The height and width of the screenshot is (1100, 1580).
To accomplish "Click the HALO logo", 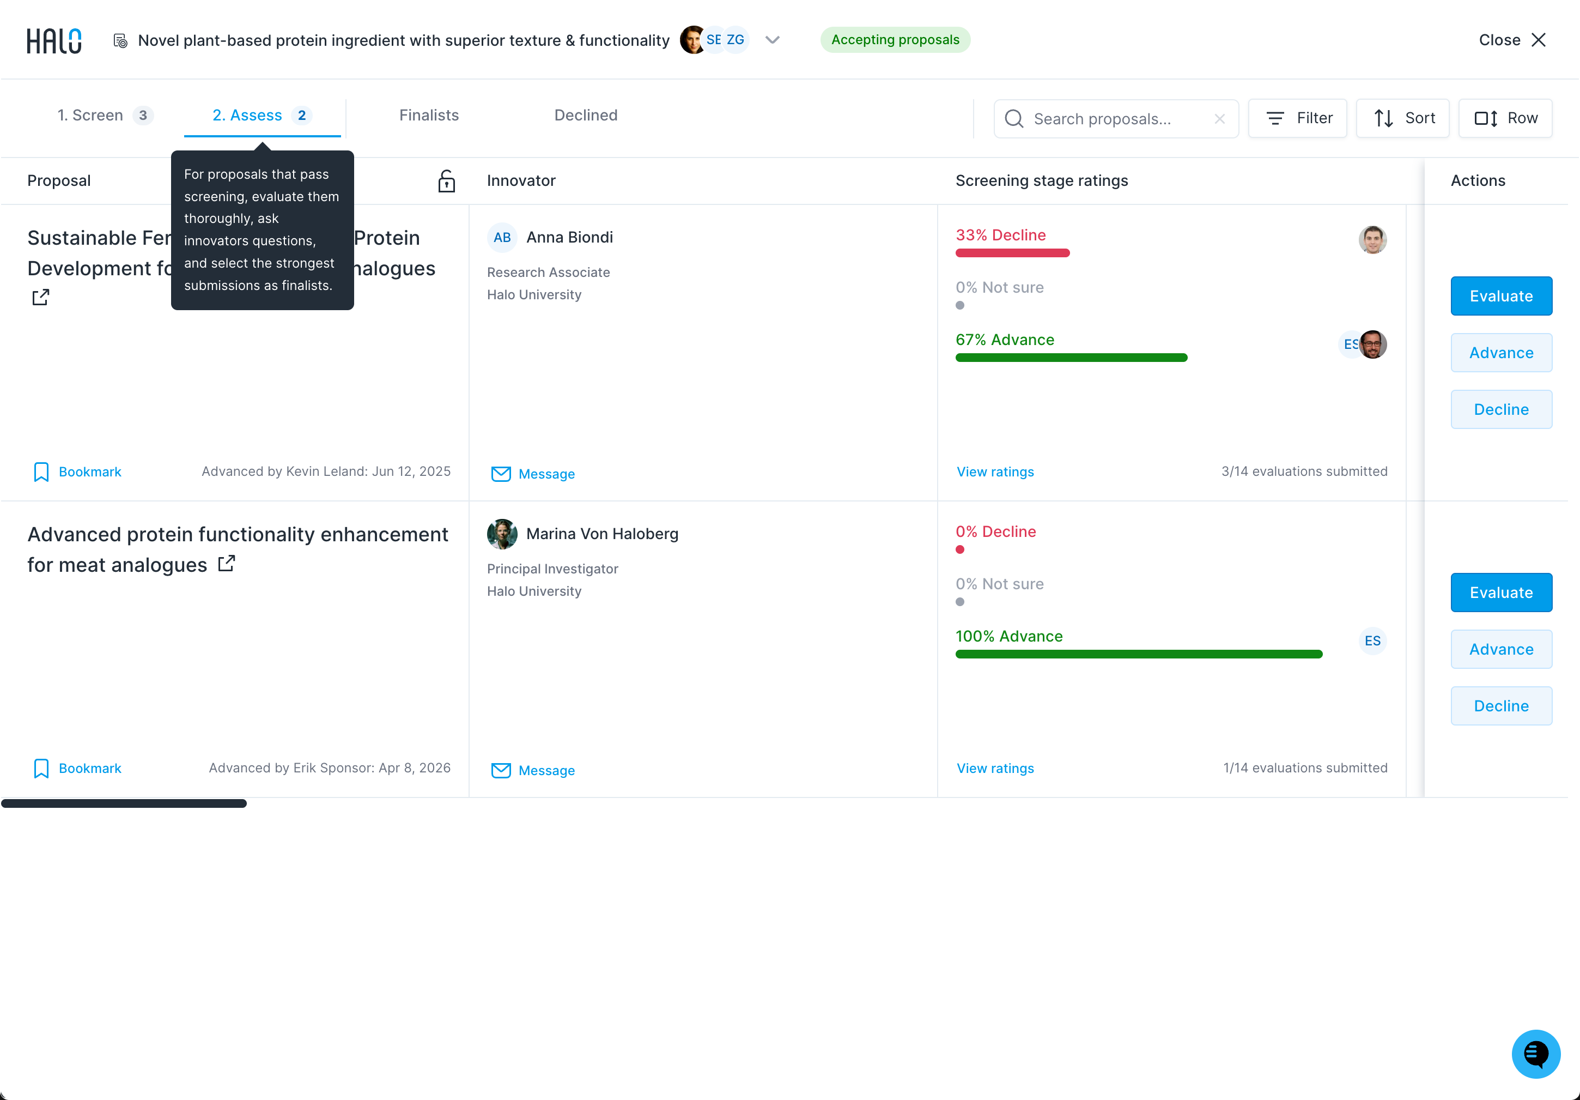I will (54, 41).
